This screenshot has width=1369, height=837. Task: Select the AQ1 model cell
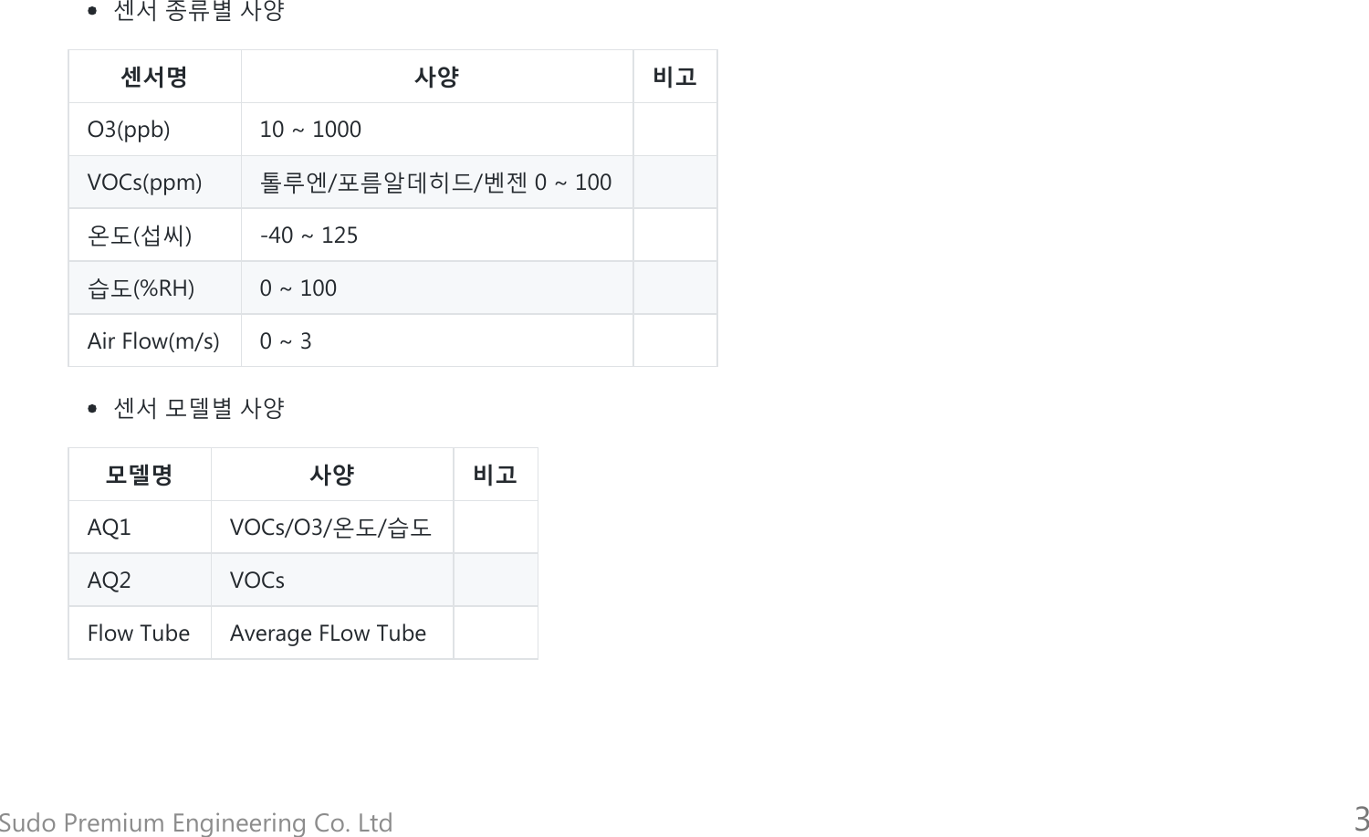110,528
